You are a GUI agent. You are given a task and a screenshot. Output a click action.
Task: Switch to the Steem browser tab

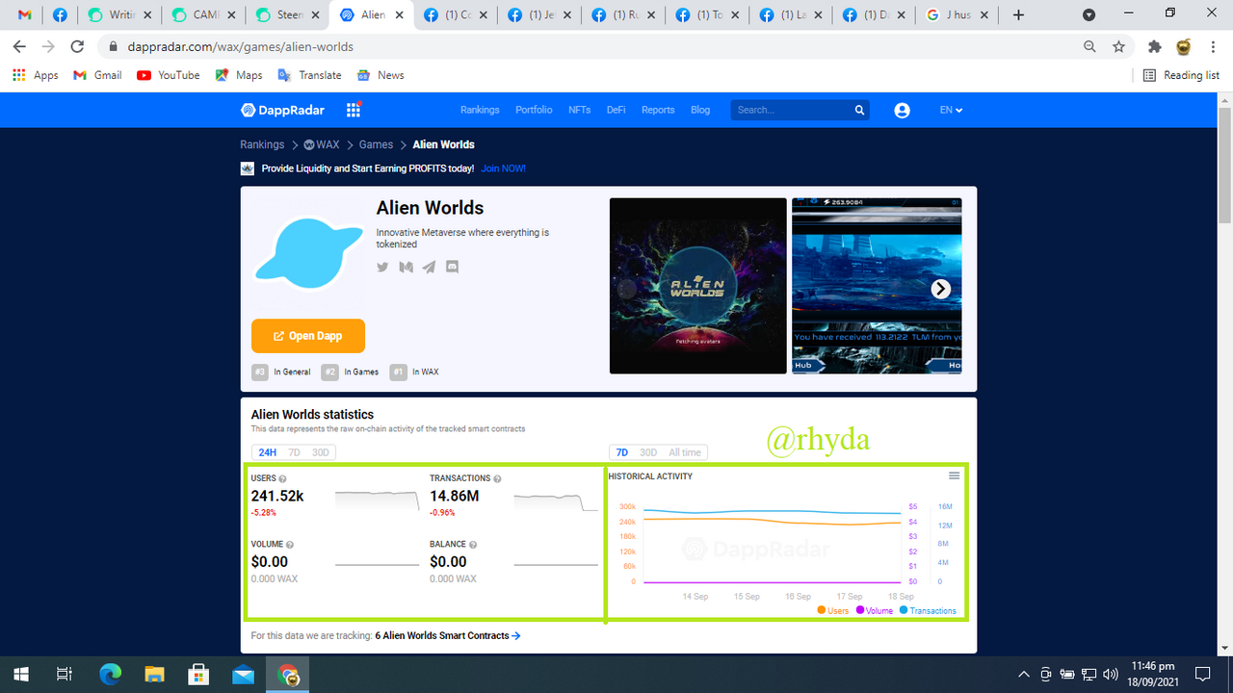point(286,15)
